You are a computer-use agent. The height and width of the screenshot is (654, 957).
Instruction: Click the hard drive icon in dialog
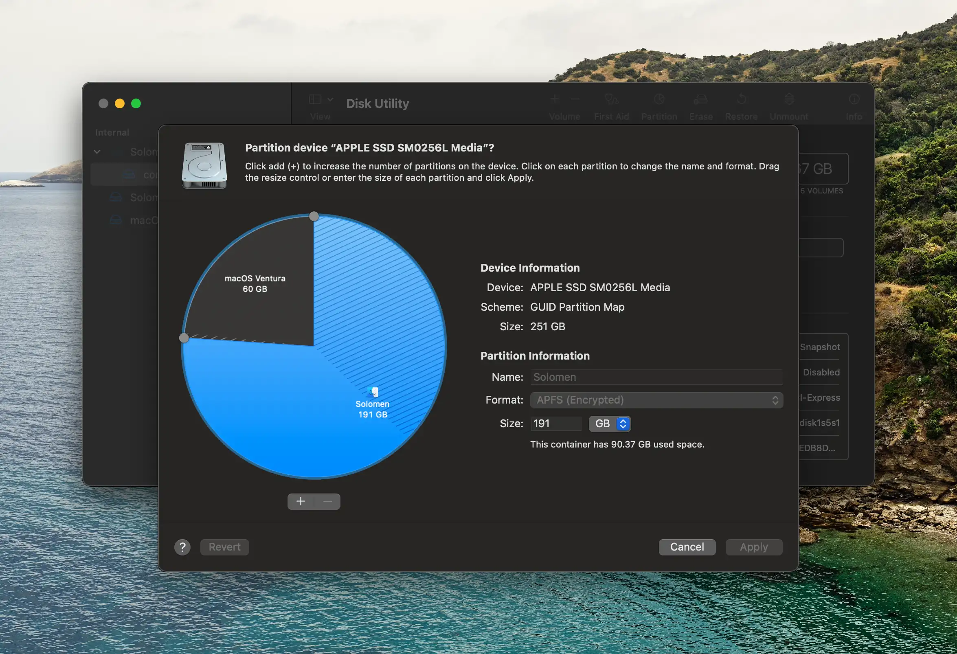pos(204,166)
